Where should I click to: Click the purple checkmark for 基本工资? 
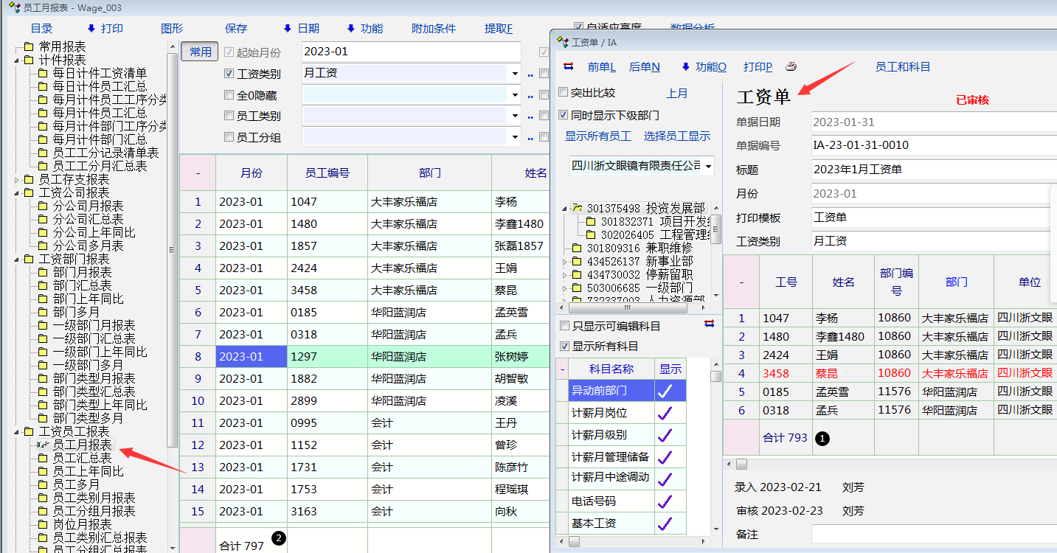[x=665, y=524]
